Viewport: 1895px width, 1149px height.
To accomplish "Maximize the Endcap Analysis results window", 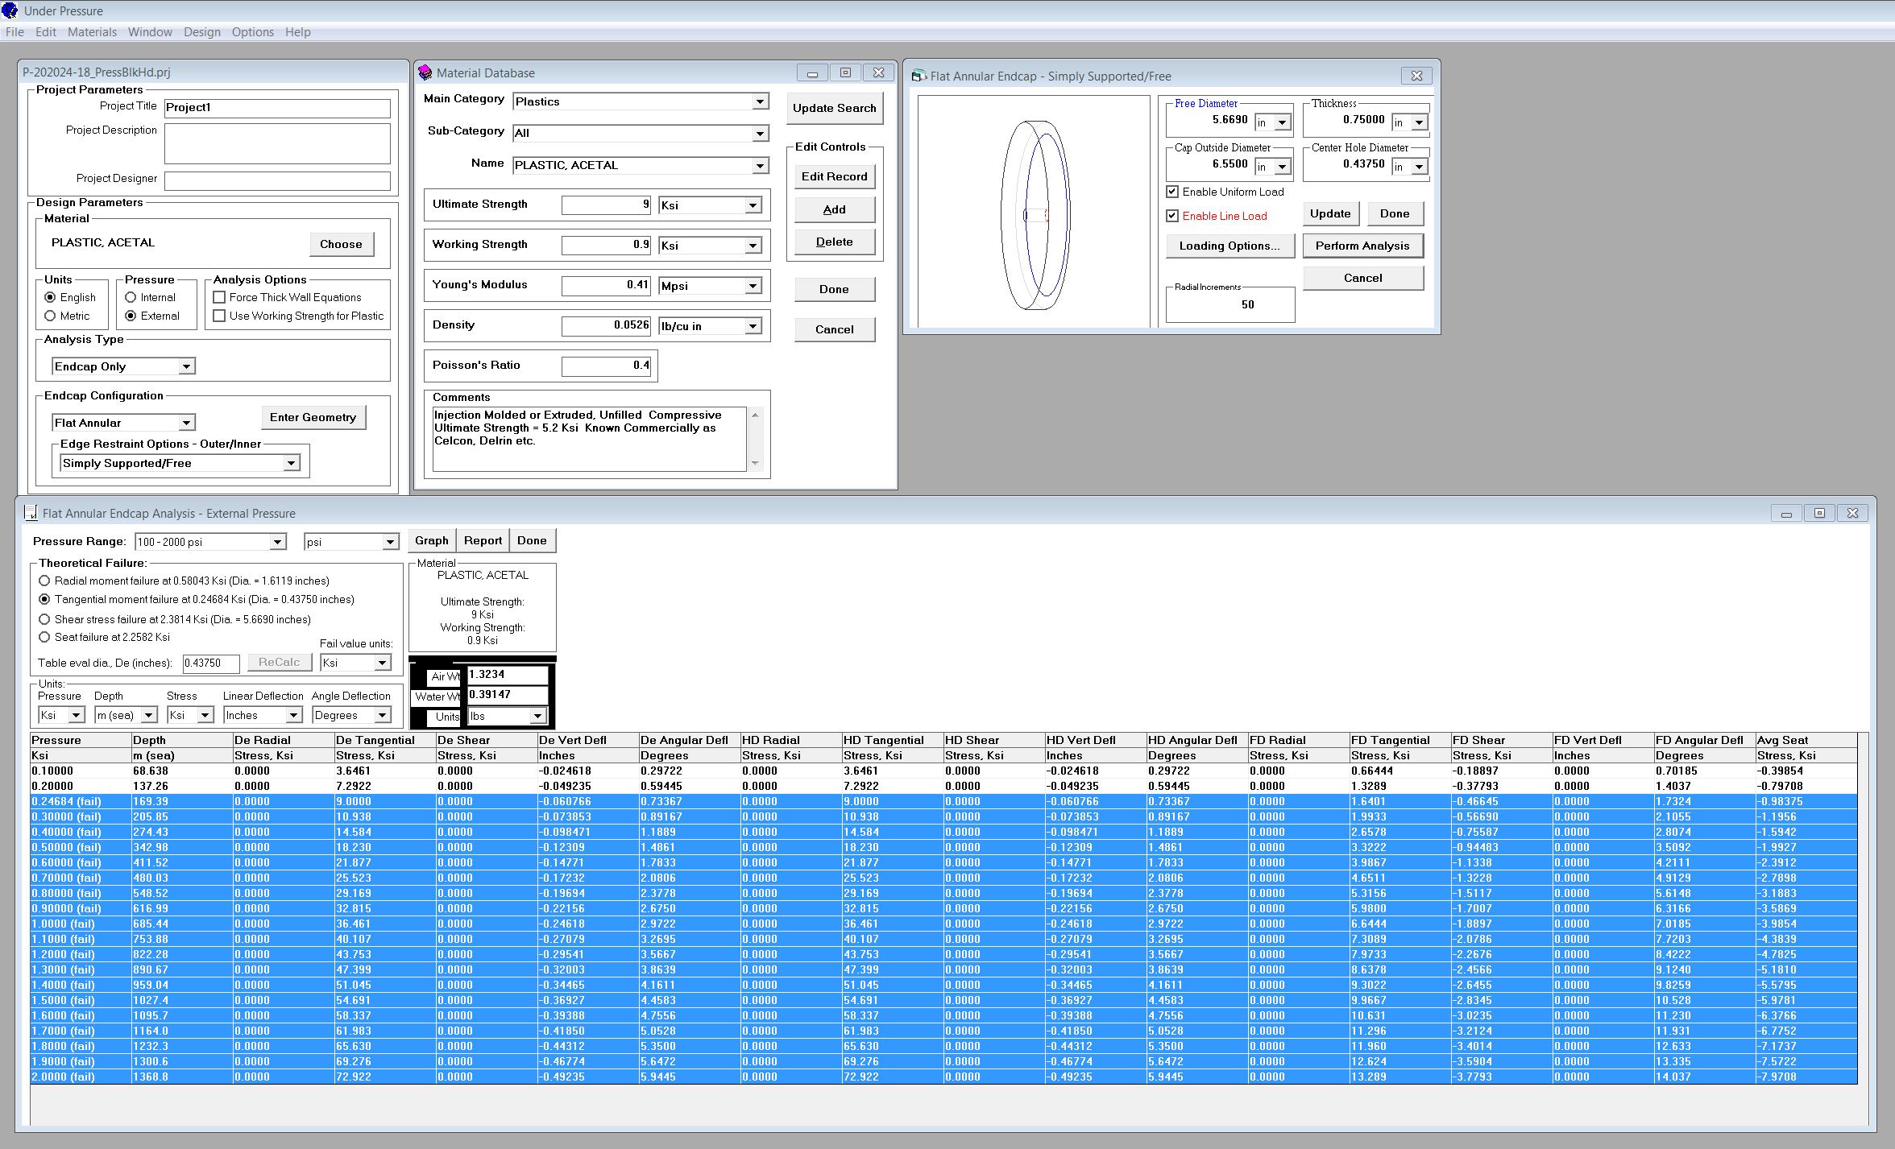I will tap(1819, 513).
